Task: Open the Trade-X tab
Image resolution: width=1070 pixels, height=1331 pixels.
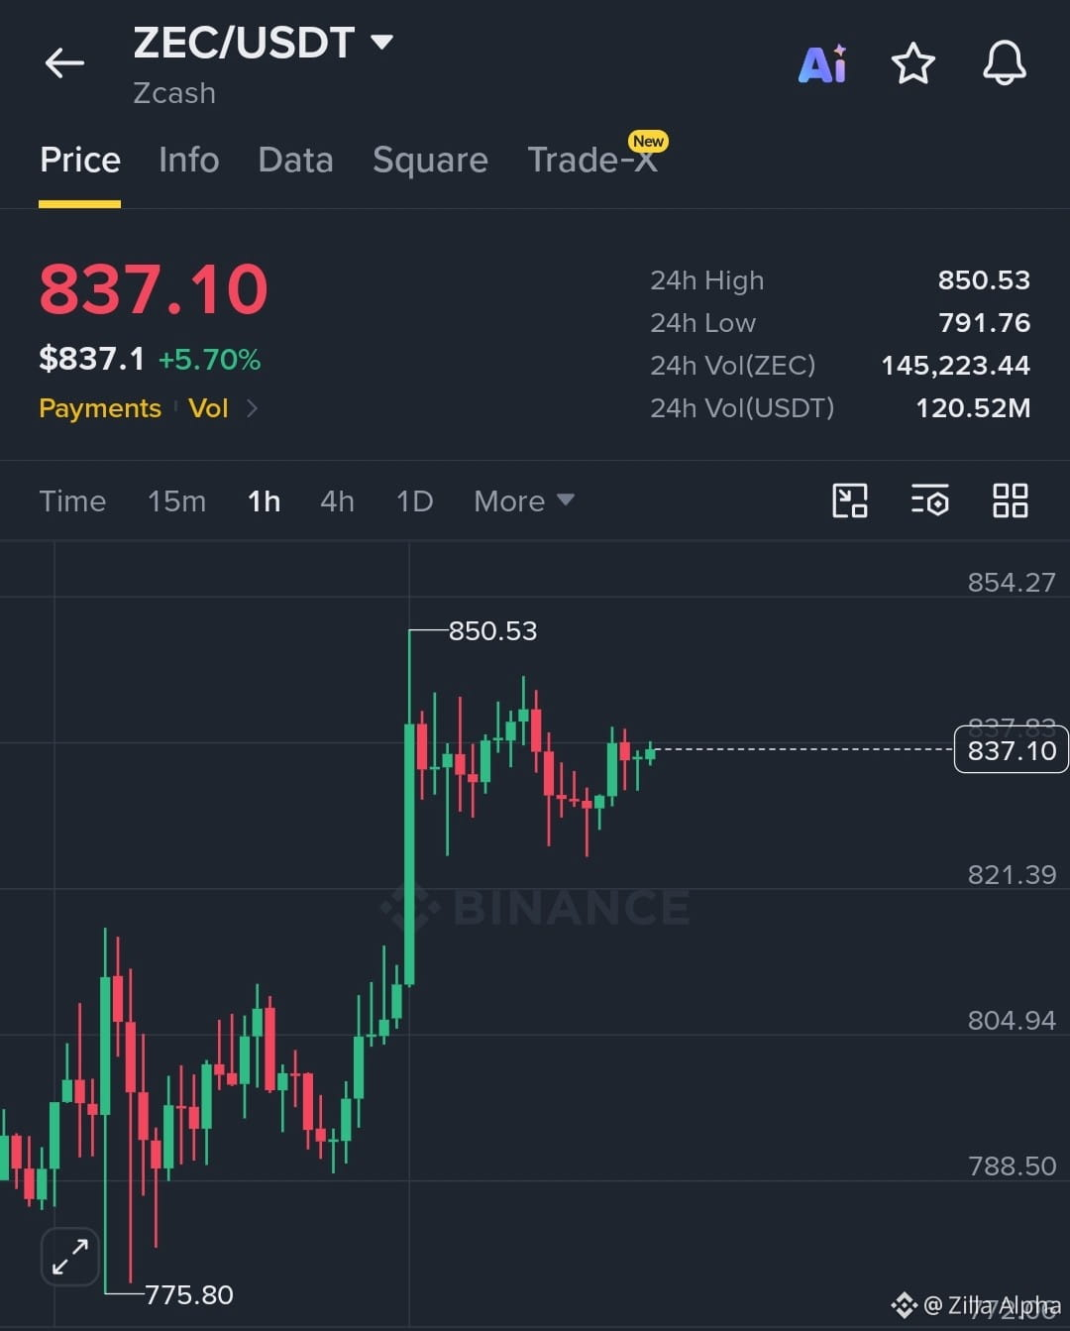Action: [x=592, y=160]
